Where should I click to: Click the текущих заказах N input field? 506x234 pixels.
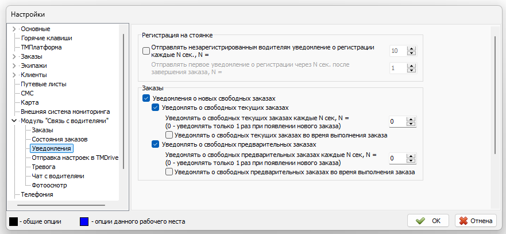pyautogui.click(x=397, y=122)
